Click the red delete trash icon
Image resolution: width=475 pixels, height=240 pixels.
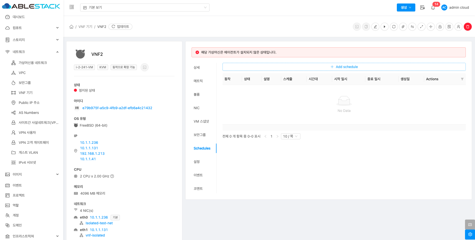tap(468, 27)
